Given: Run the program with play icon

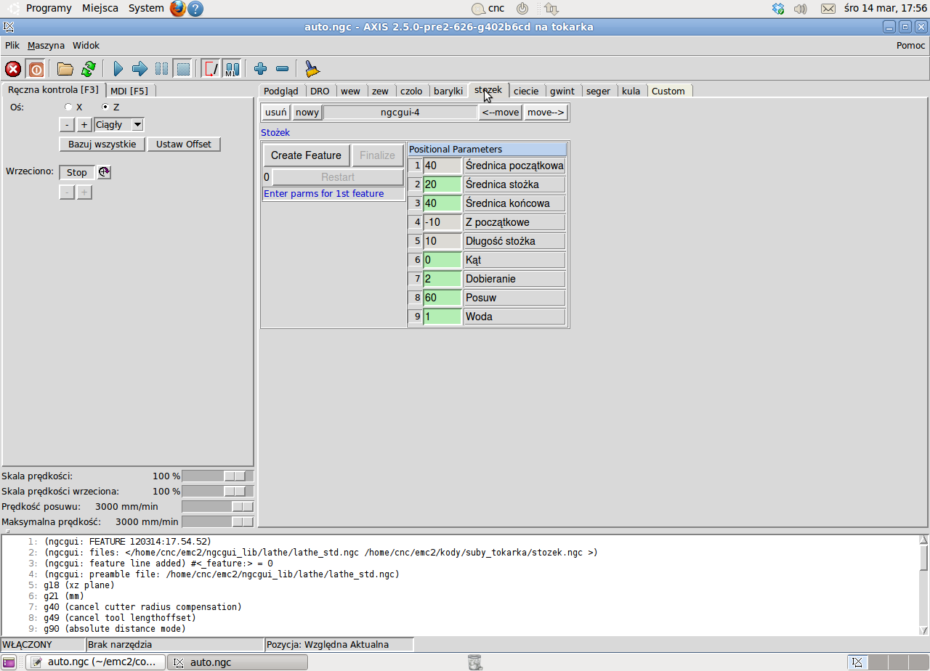Looking at the screenshot, I should (118, 69).
